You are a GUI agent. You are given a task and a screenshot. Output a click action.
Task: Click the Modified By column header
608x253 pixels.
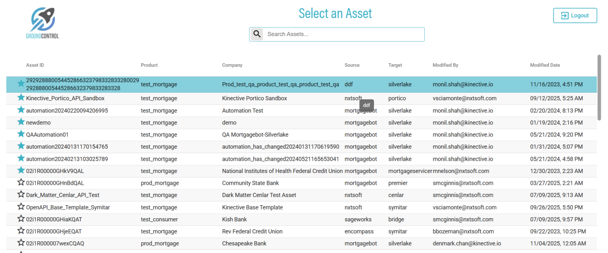click(445, 65)
